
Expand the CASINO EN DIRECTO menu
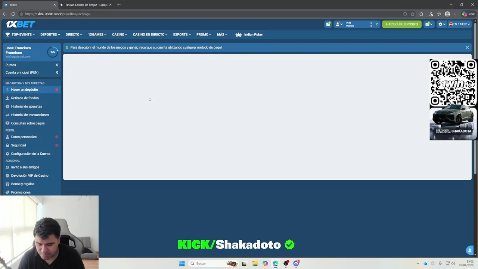coord(150,34)
